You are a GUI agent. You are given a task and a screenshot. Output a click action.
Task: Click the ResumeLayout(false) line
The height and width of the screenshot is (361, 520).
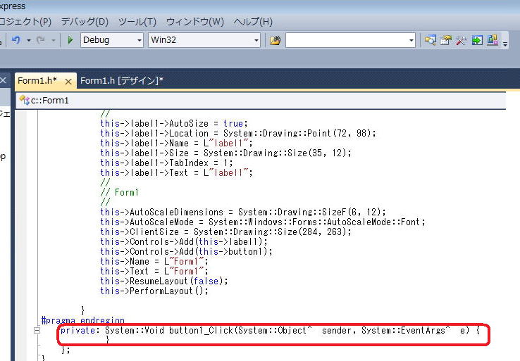[164, 281]
